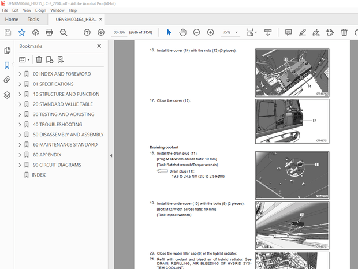Image resolution: width=358 pixels, height=269 pixels.
Task: Click the 'Draining coolant' heading
Action: 164,147
